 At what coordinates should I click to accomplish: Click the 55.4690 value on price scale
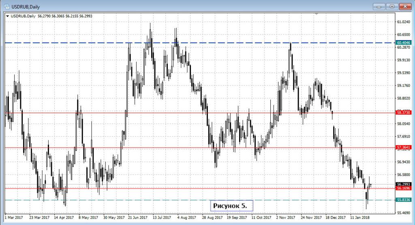pos(404,213)
